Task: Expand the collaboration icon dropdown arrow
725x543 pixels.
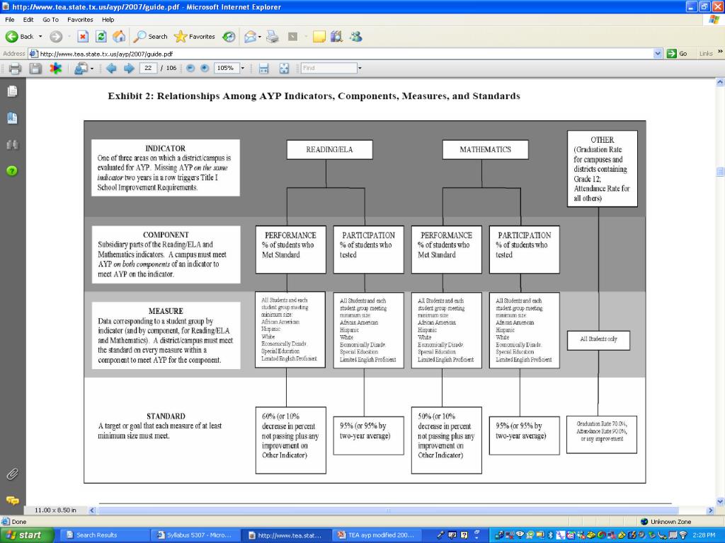Action: (91, 69)
